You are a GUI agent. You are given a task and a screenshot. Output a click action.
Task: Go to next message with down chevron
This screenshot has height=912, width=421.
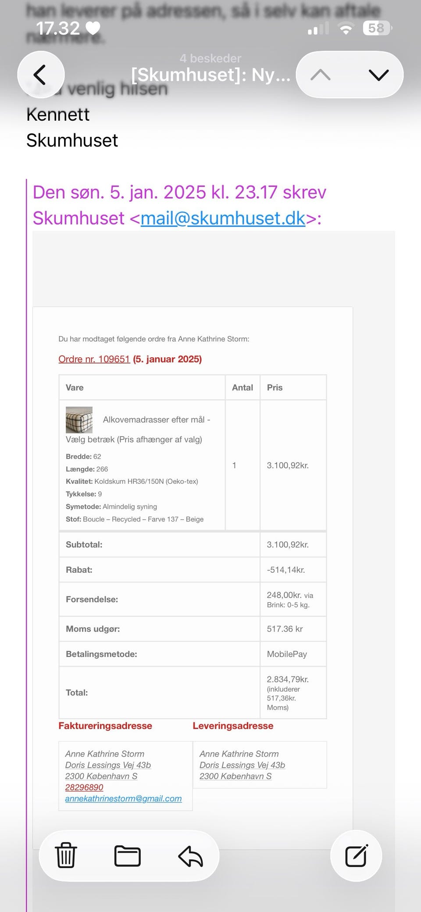pyautogui.click(x=378, y=75)
